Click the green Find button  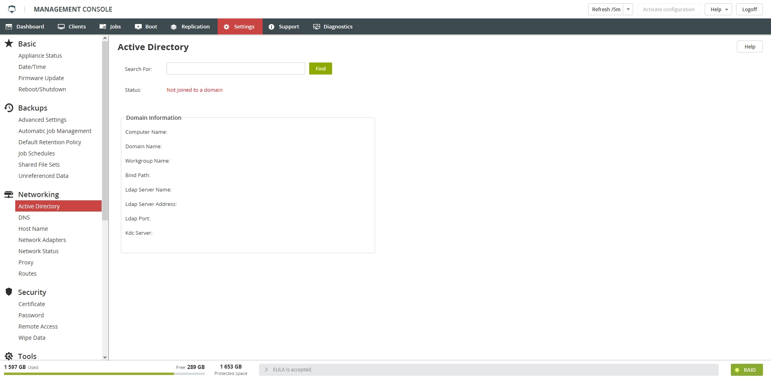click(x=320, y=69)
